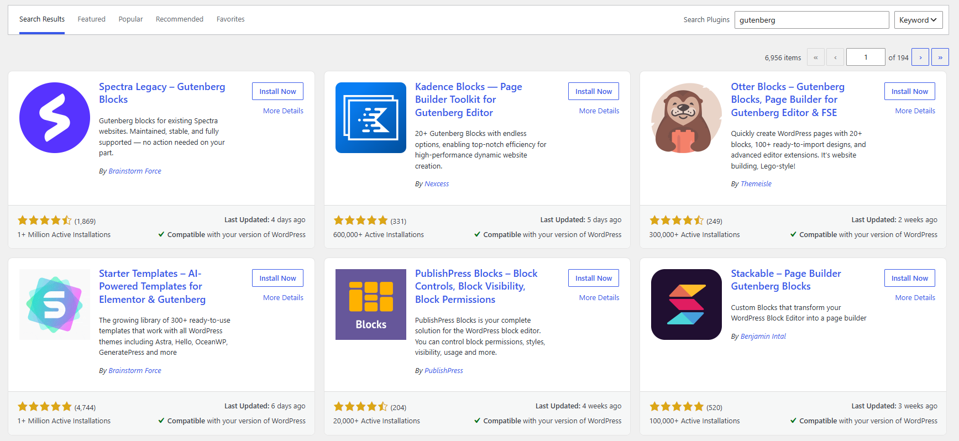Click the star rating of Spectra Legacy
The width and height of the screenshot is (959, 441).
45,221
